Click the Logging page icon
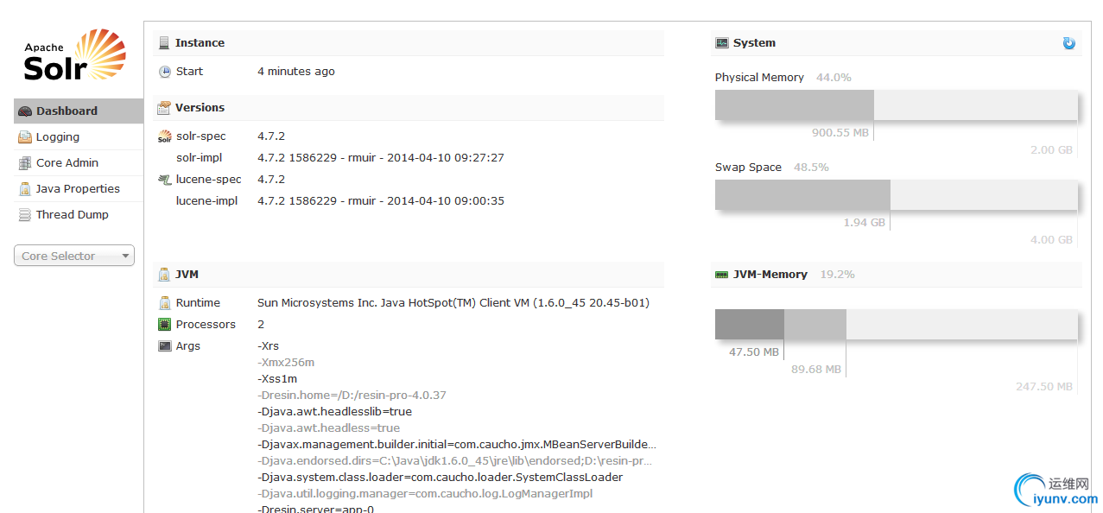 coord(25,137)
